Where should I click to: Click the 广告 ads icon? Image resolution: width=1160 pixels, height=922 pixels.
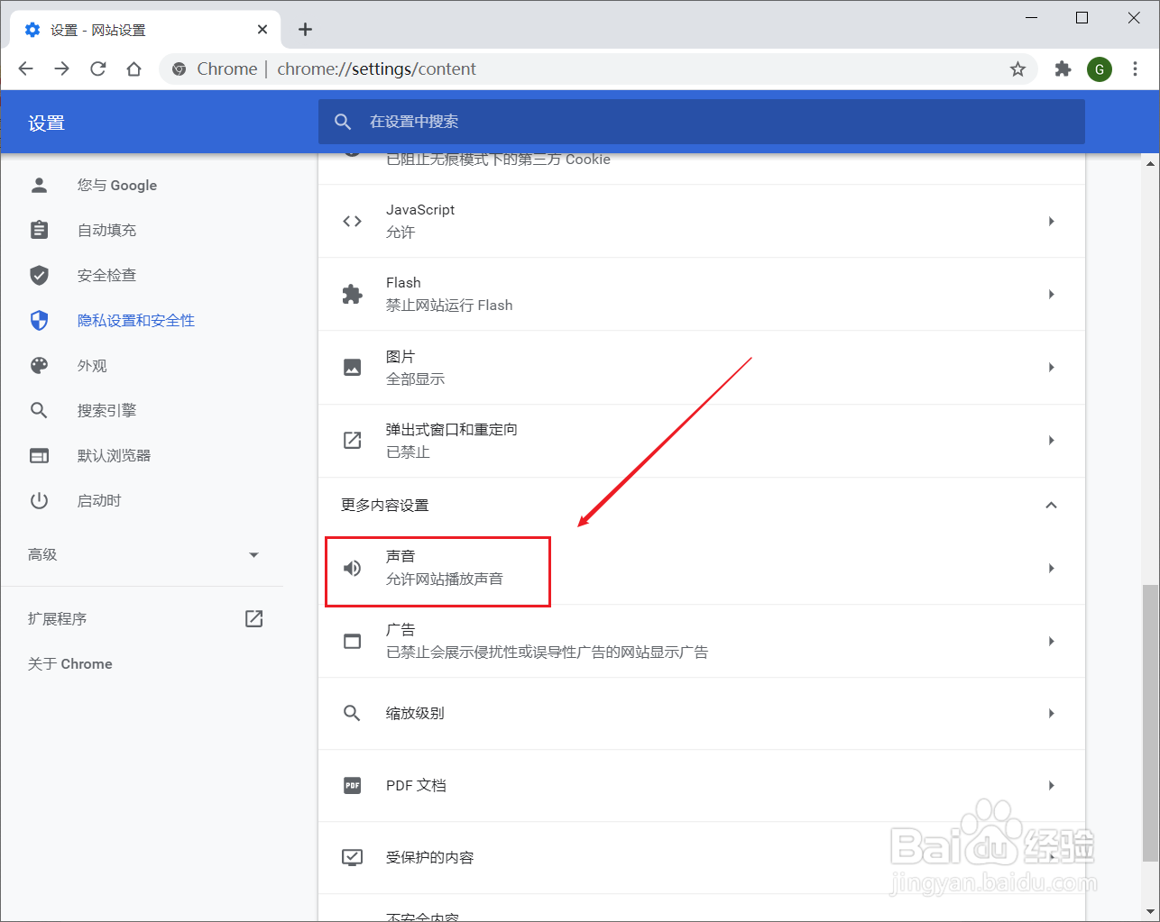click(352, 640)
